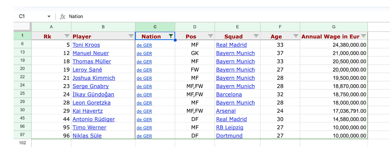392x150 pixels.
Task: Select column B header
Action: (x=103, y=27)
